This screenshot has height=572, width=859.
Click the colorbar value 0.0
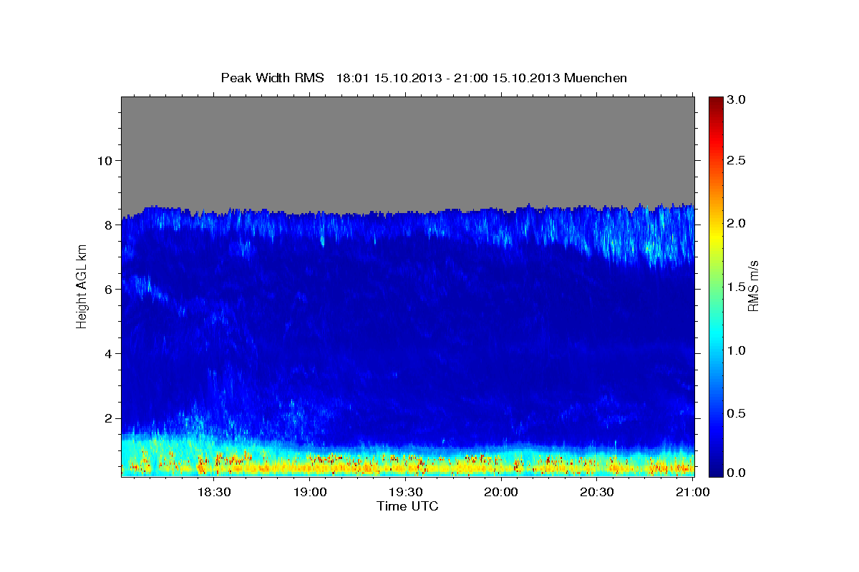coord(737,473)
